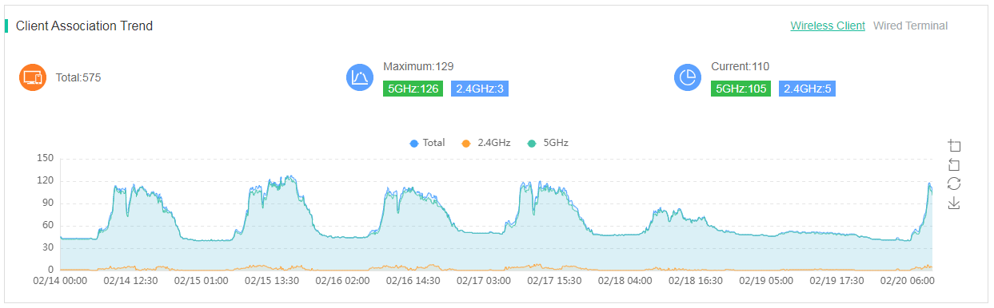Click the 2.4GHz:3 maximum badge

[x=480, y=89]
